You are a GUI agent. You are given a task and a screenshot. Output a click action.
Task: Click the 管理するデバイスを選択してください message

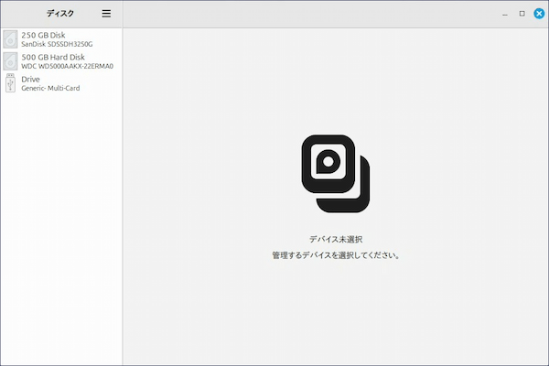[335, 255]
